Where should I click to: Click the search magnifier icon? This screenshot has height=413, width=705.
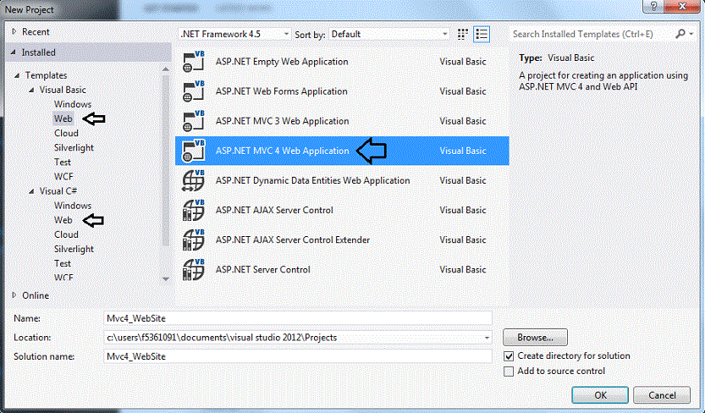click(680, 34)
